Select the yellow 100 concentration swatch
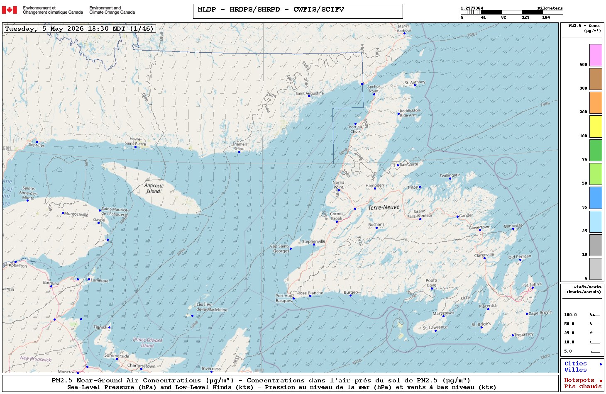This screenshot has height=394, width=606. 596,126
